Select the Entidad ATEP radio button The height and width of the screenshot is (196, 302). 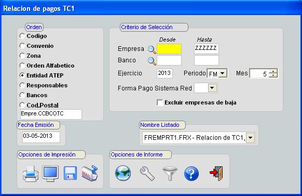[22, 75]
